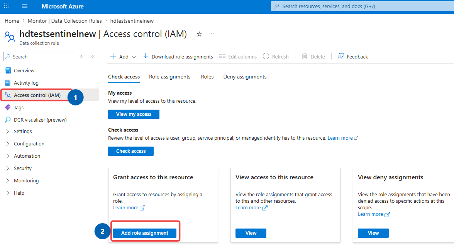Click Learn more in View deny assignments card
The height and width of the screenshot is (247, 454).
coord(370,214)
